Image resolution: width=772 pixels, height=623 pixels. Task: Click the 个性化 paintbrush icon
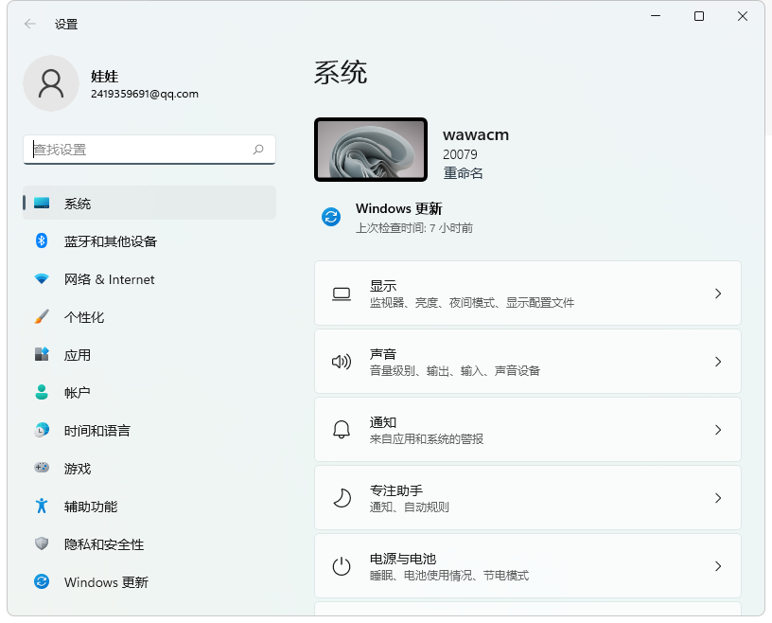[x=42, y=317]
